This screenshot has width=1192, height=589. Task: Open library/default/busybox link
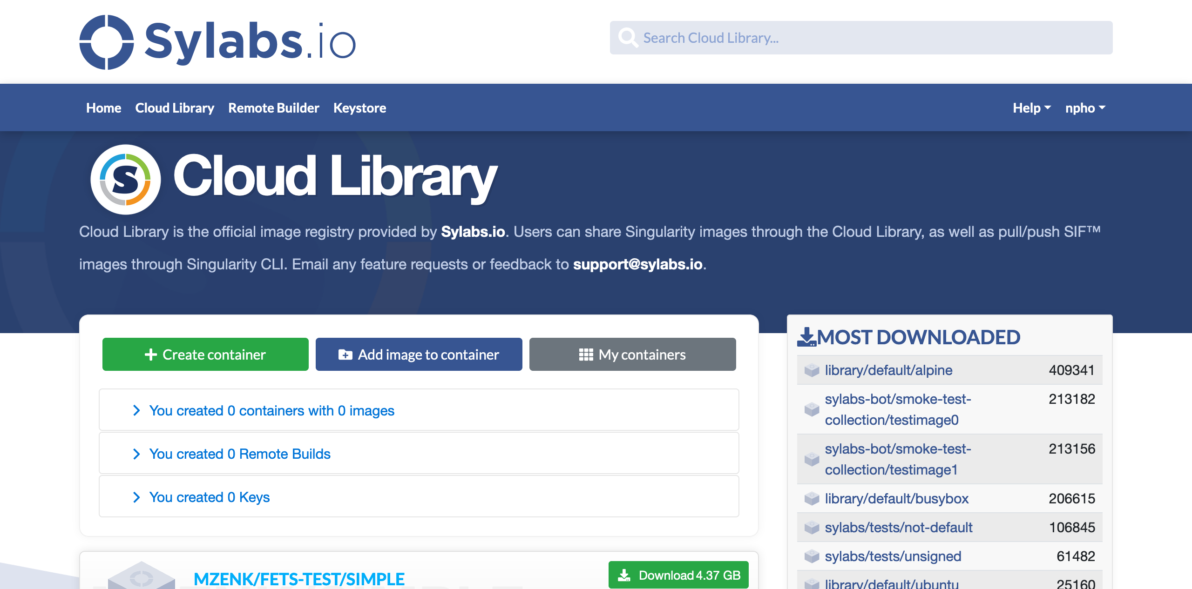896,499
